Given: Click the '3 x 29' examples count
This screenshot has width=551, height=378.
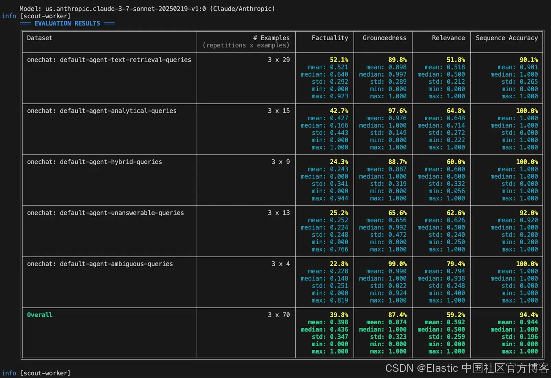Looking at the screenshot, I should 279,60.
